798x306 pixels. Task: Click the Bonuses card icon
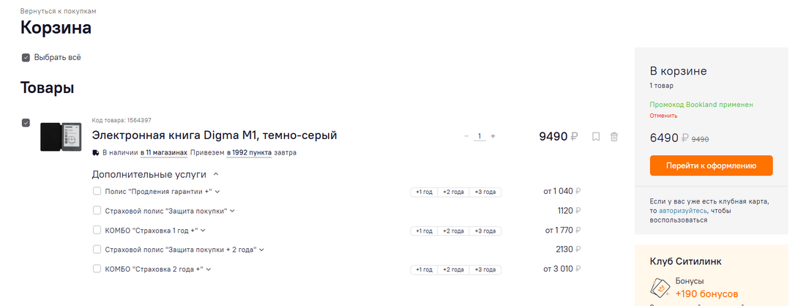[660, 288]
